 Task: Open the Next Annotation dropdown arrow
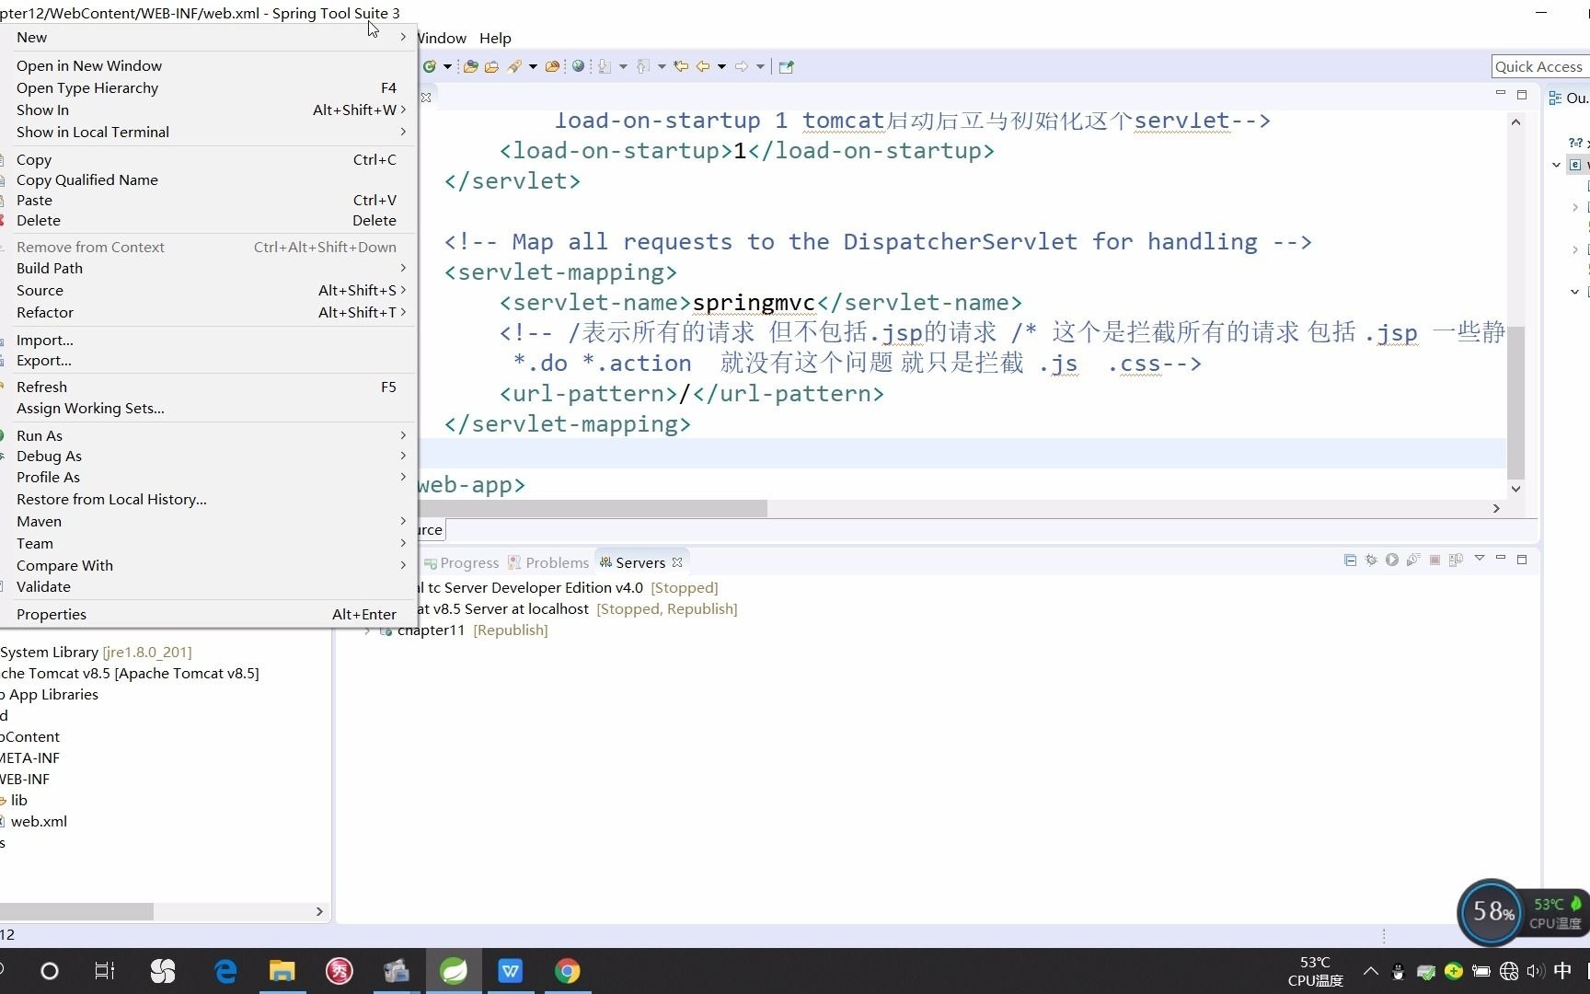click(x=623, y=66)
